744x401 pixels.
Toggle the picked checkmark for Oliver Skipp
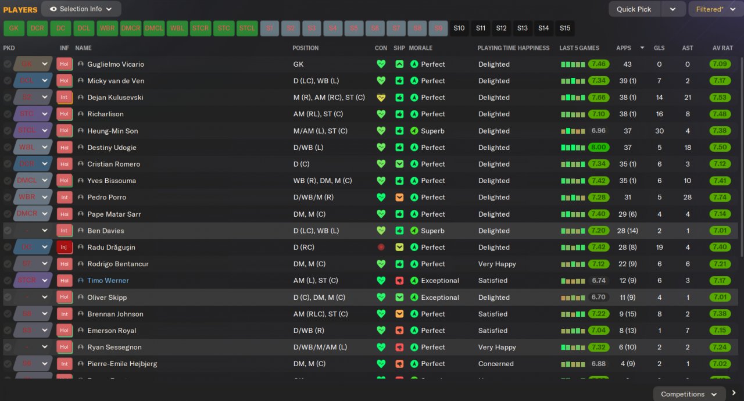[8, 298]
